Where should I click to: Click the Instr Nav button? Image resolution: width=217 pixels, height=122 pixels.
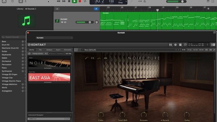coord(68,54)
